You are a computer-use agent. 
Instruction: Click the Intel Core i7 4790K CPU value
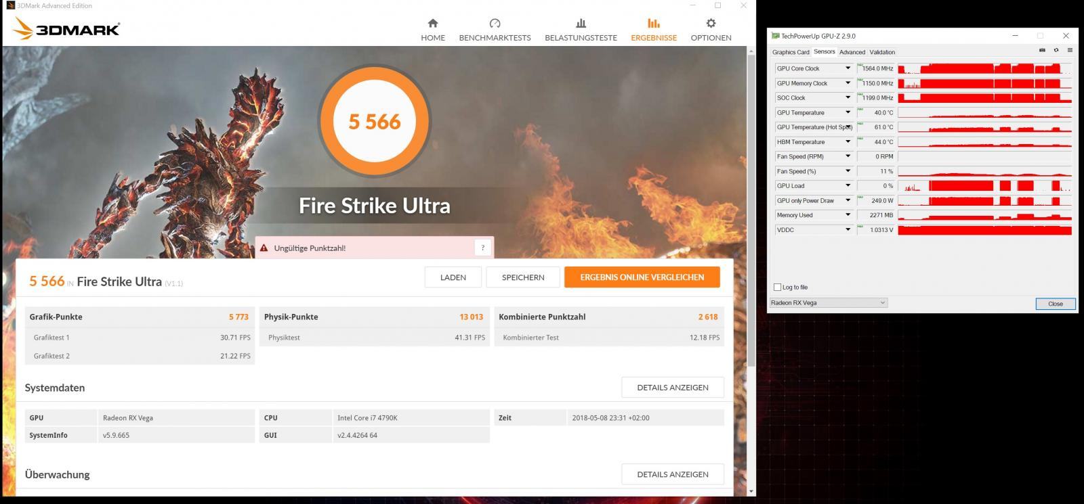pyautogui.click(x=367, y=418)
